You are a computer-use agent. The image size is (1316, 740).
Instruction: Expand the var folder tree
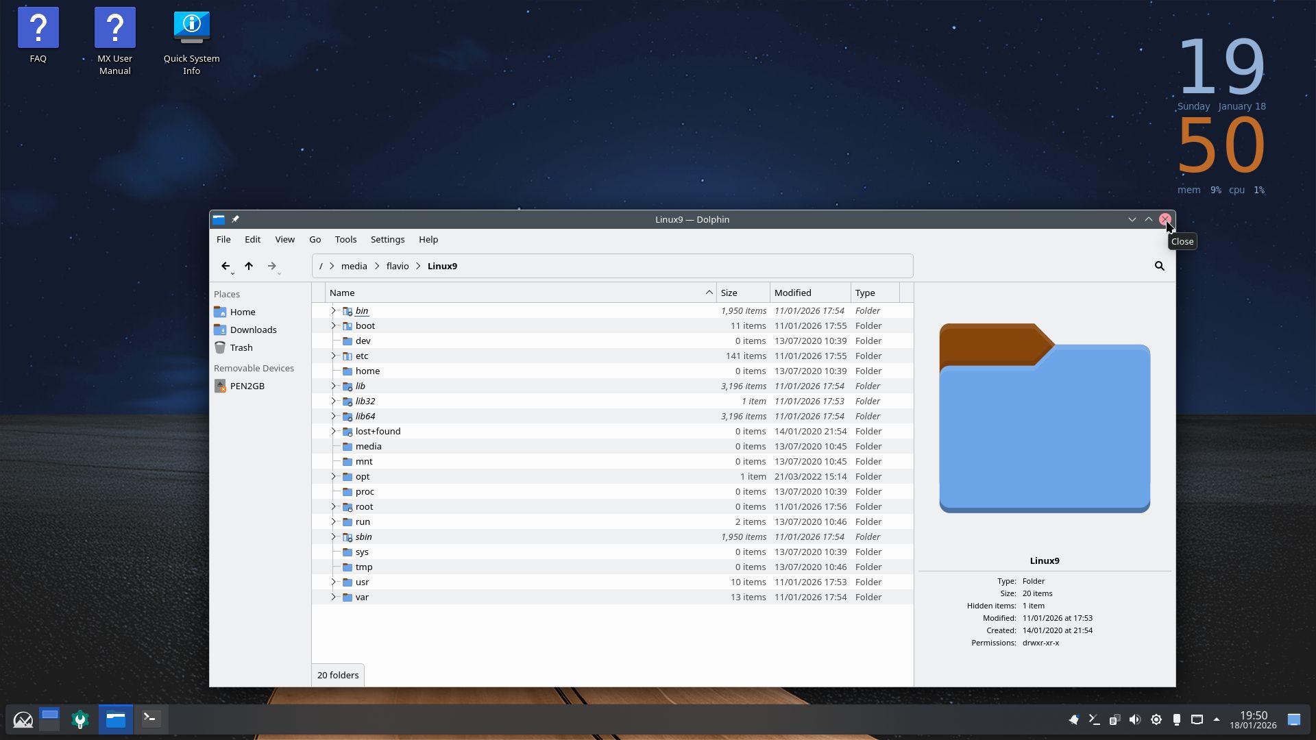point(334,597)
